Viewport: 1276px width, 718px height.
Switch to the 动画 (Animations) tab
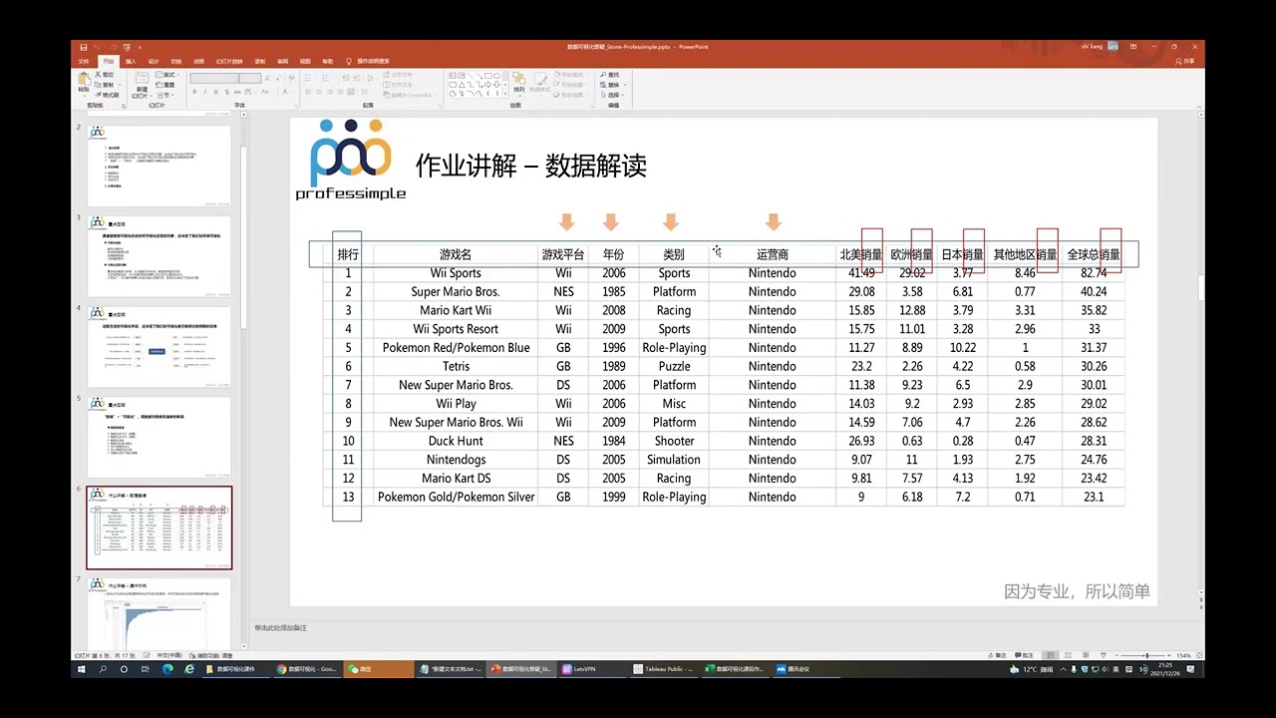[x=199, y=61]
